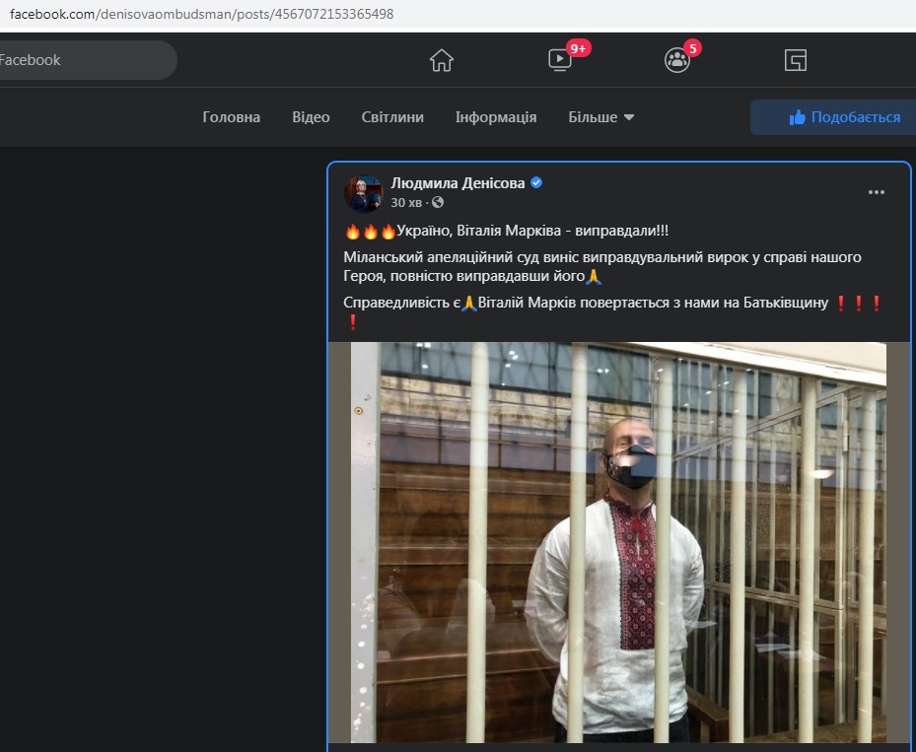Viewport: 916px width, 752px height.
Task: Expand the Більше dropdown menu
Action: coord(601,117)
